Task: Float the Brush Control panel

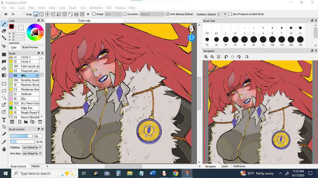Action: point(39,129)
